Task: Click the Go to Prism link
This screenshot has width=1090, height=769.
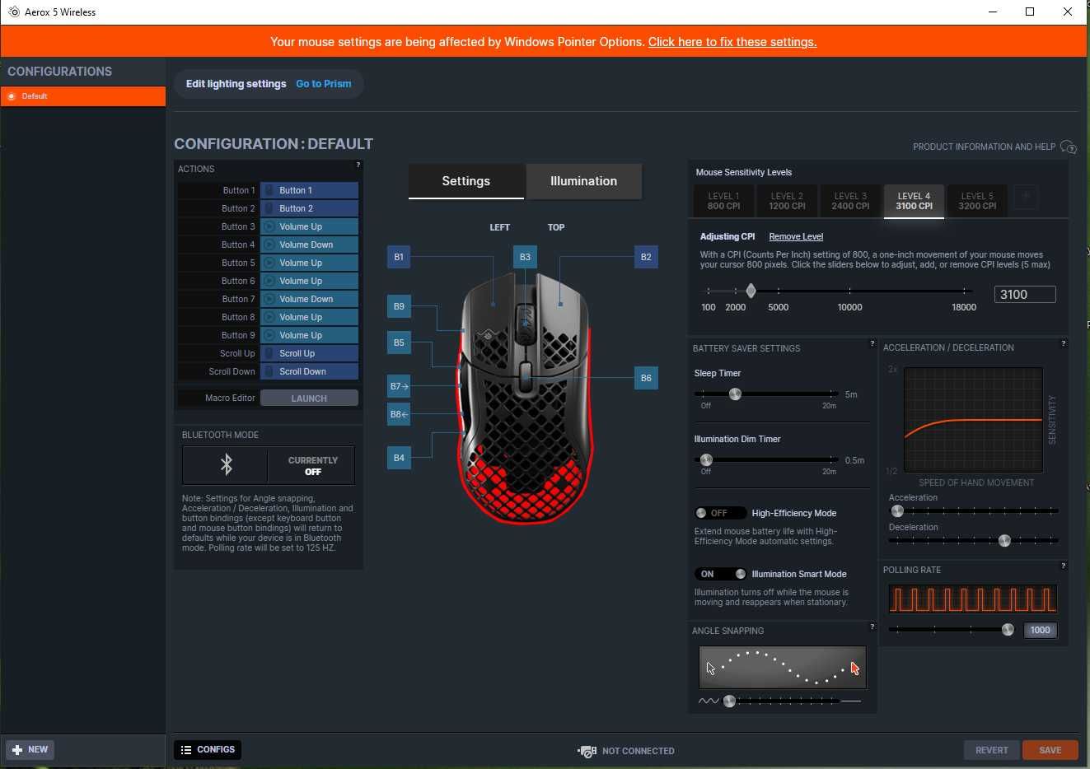Action: tap(324, 84)
